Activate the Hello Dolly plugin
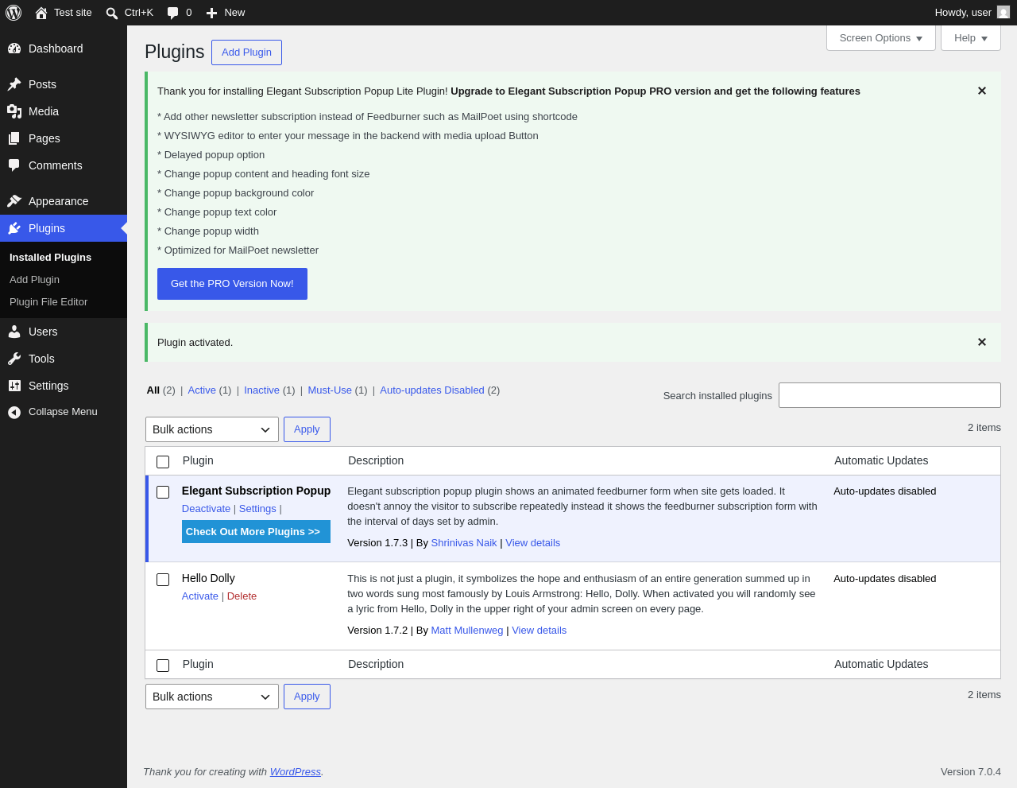This screenshot has width=1017, height=788. point(200,596)
